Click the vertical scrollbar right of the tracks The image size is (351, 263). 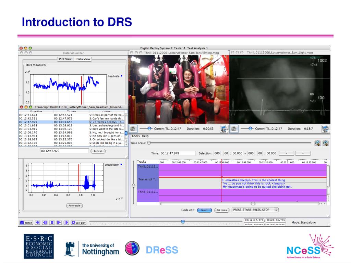tap(328, 176)
